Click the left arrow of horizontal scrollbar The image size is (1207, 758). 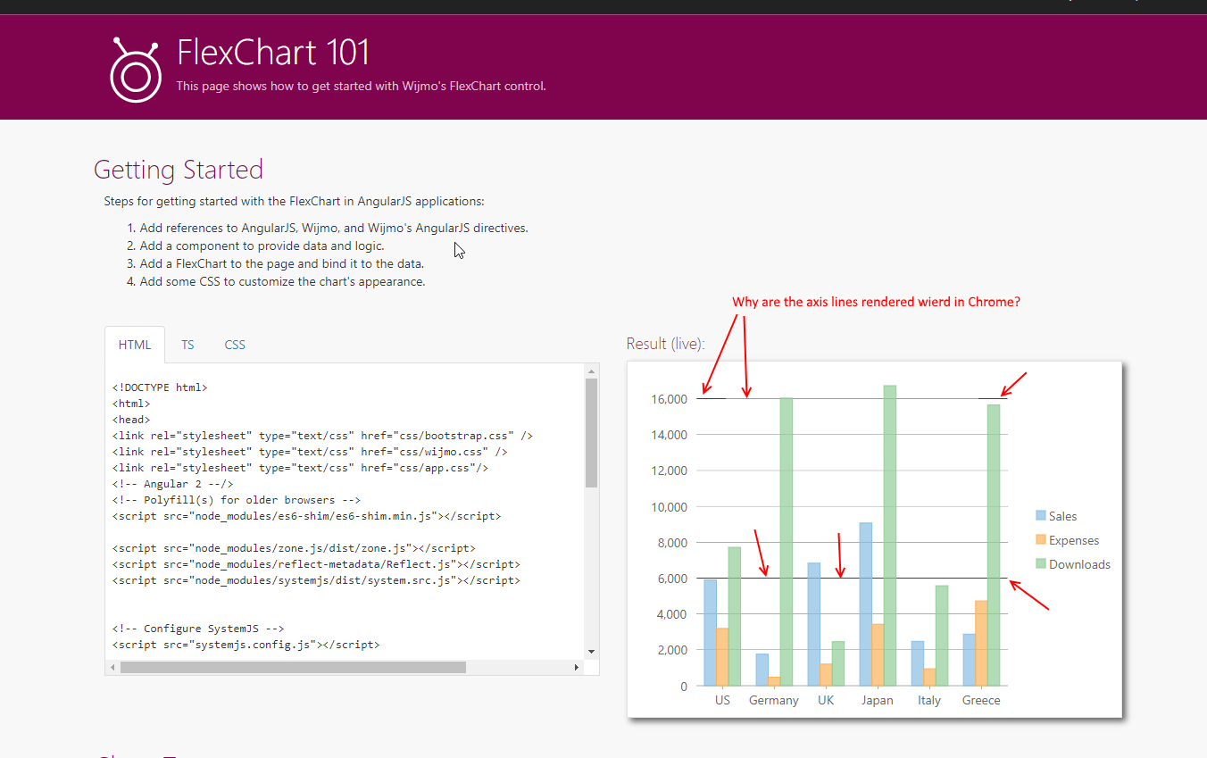pyautogui.click(x=111, y=666)
